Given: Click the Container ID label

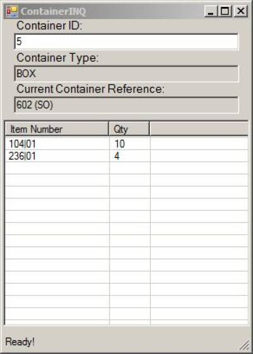Looking at the screenshot, I should [x=49, y=25].
